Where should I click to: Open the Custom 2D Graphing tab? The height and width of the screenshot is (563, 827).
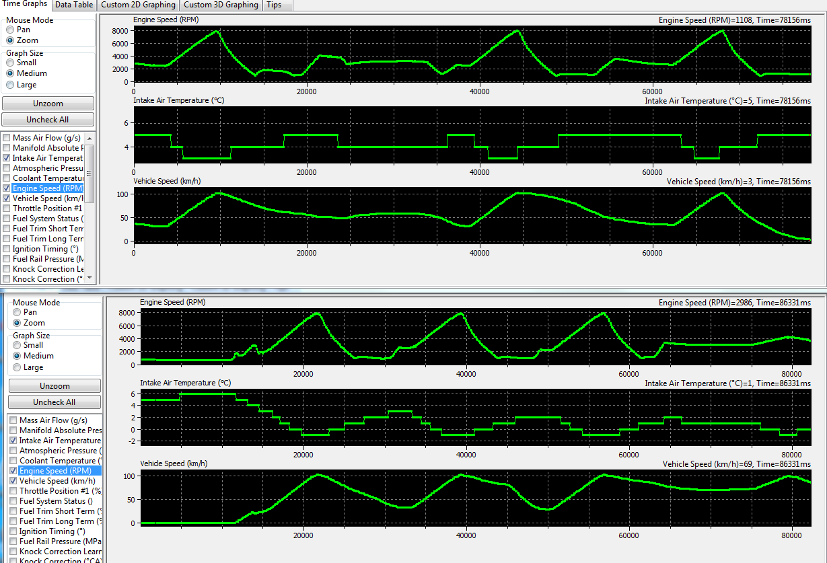[x=138, y=5]
